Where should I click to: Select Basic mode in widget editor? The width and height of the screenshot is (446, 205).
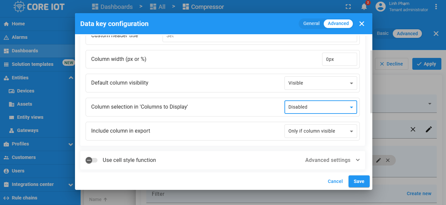click(383, 34)
